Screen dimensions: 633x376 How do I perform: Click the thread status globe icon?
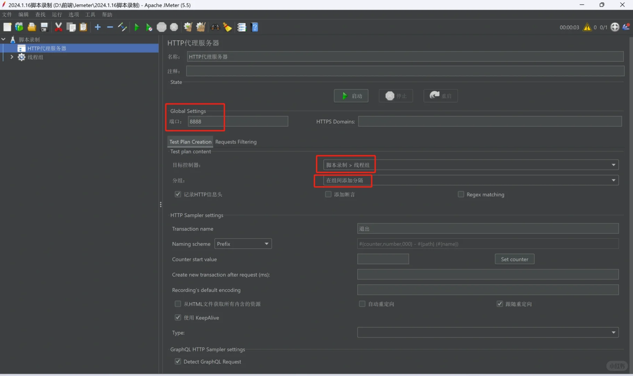615,27
